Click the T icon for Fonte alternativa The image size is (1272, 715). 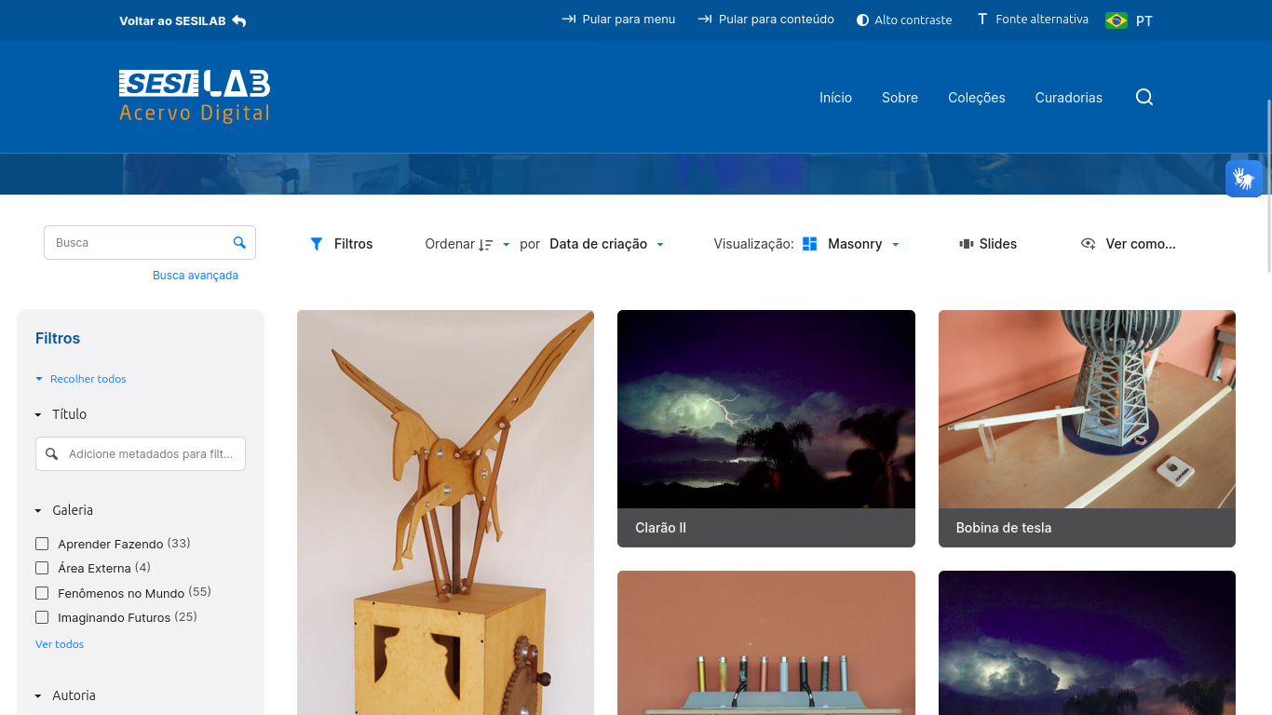(981, 19)
